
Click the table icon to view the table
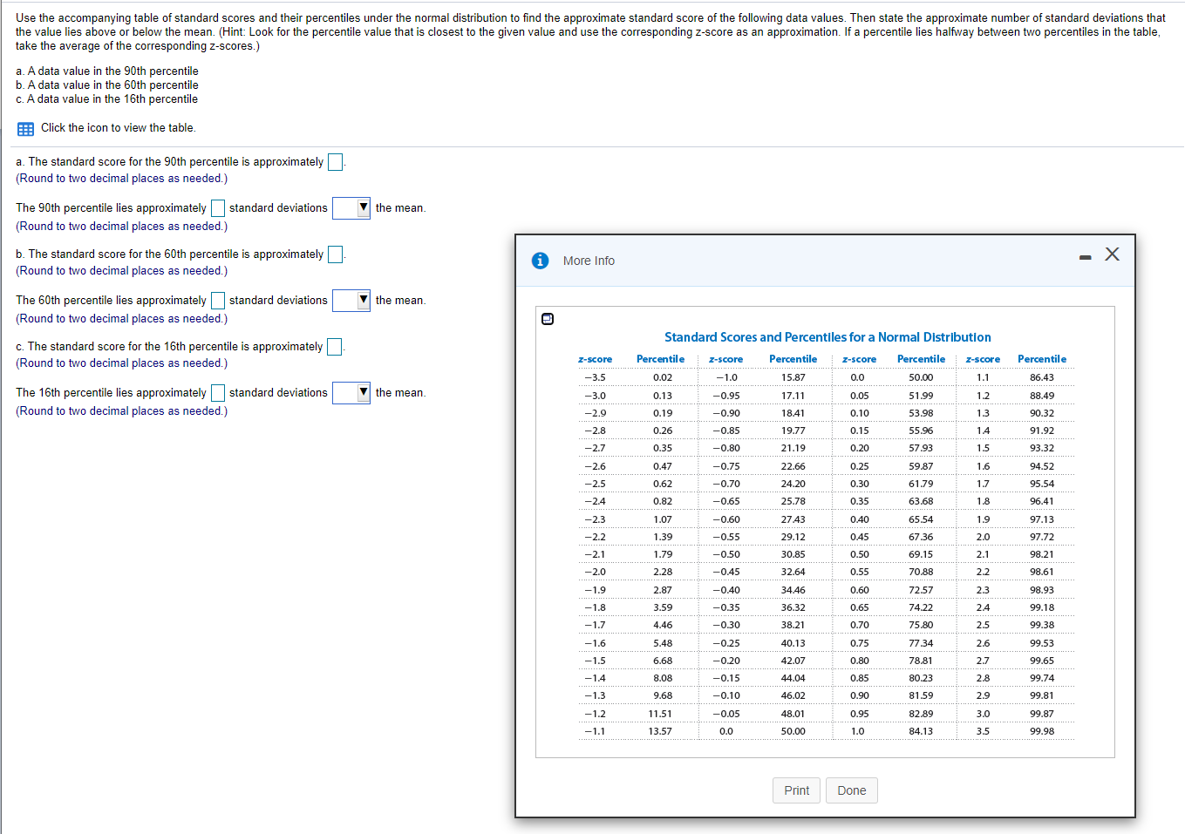click(x=24, y=127)
